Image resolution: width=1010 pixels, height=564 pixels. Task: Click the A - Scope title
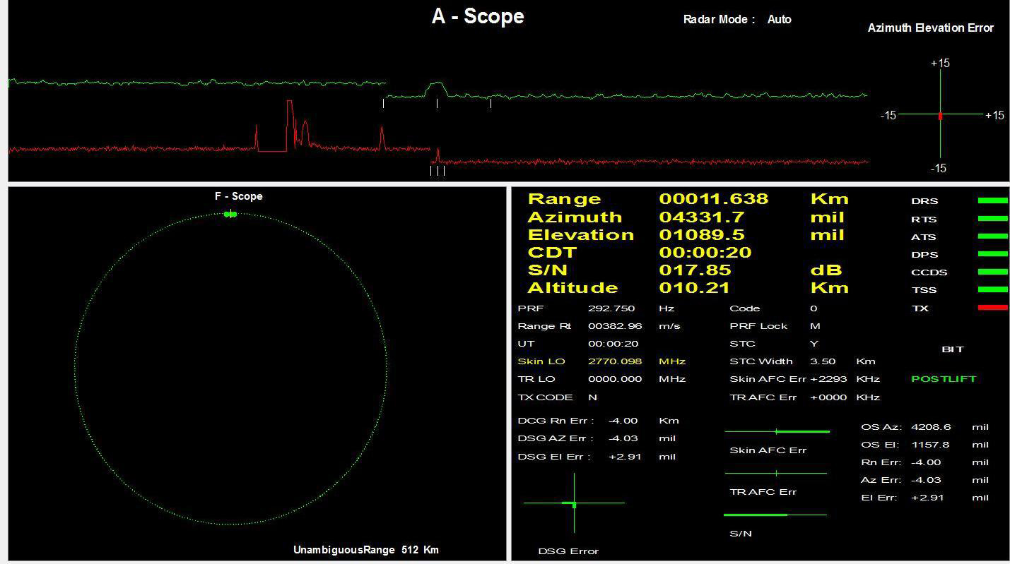coord(478,16)
